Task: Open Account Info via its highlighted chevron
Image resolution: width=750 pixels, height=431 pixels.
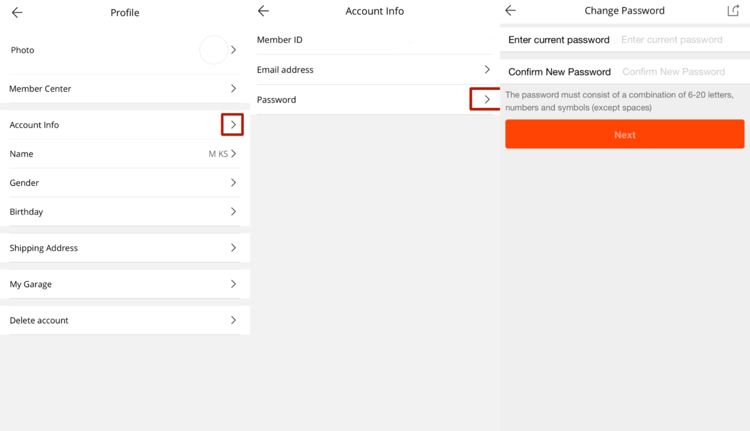Action: (232, 124)
